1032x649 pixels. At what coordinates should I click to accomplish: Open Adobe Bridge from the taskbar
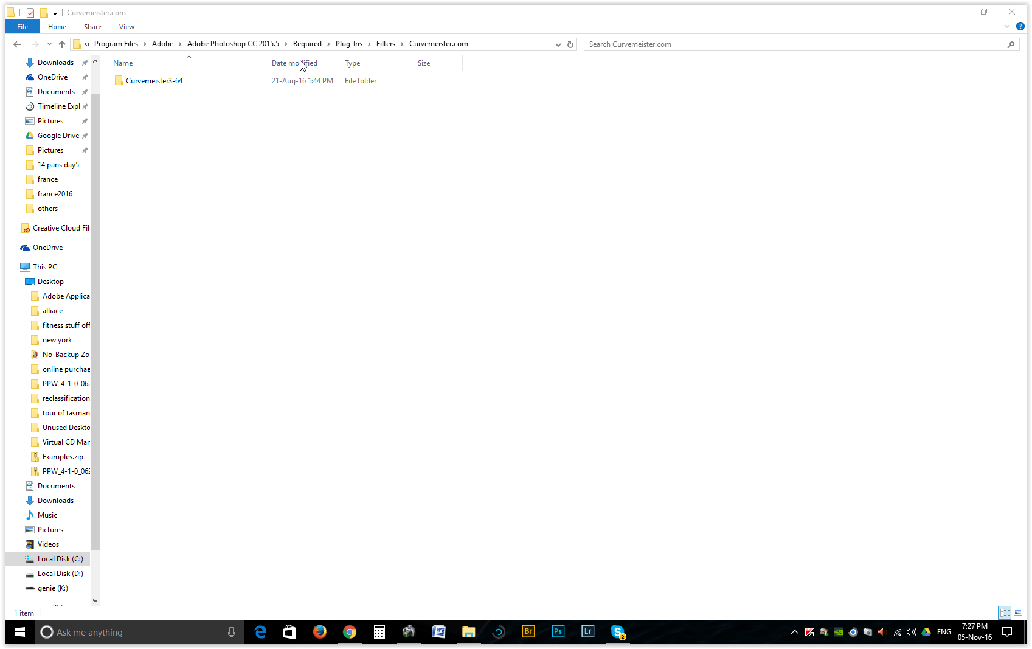528,632
